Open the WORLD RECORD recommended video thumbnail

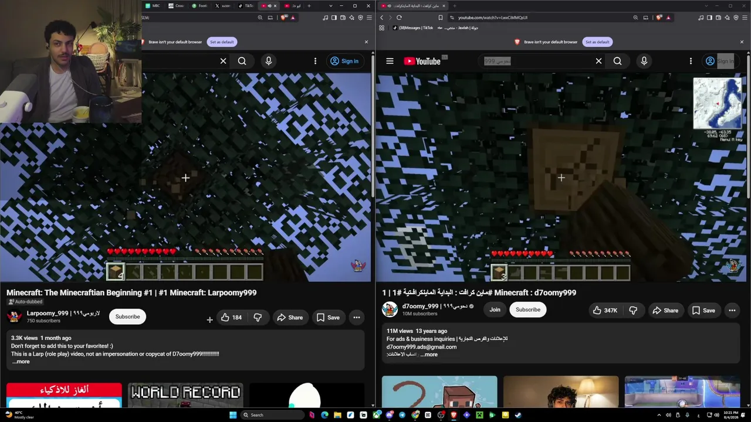point(185,395)
